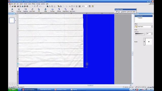This screenshot has width=162, height=91.
Task: Click the Rotate toolbar icon
Action: (x=61, y=6)
